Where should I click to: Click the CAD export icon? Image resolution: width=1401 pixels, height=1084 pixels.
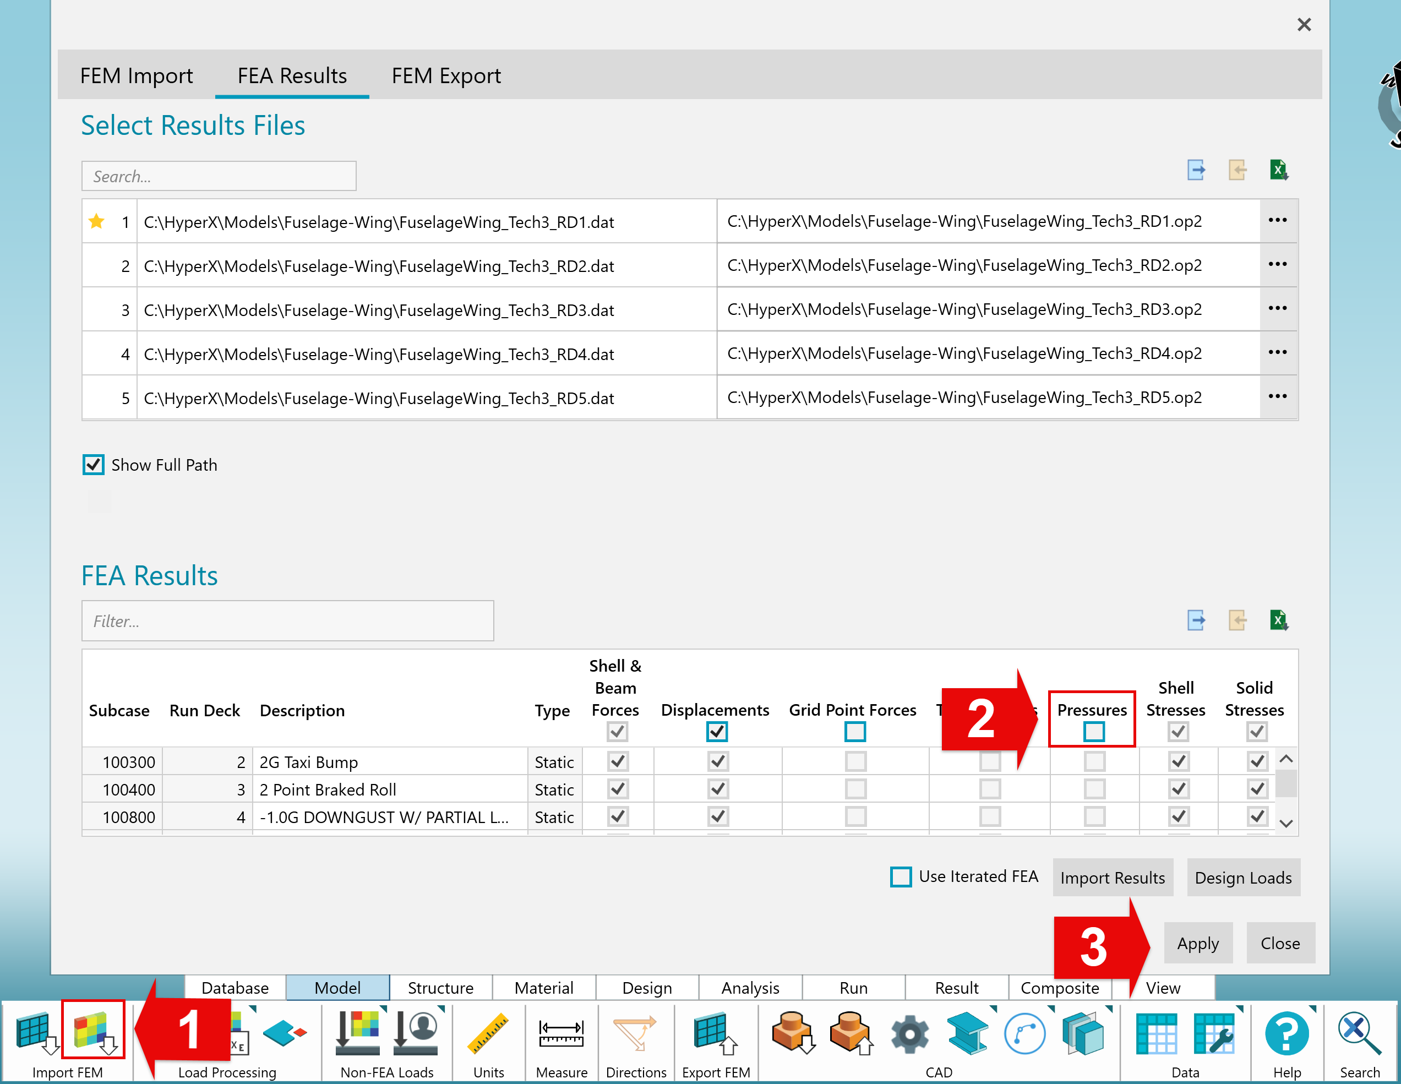click(x=851, y=1032)
